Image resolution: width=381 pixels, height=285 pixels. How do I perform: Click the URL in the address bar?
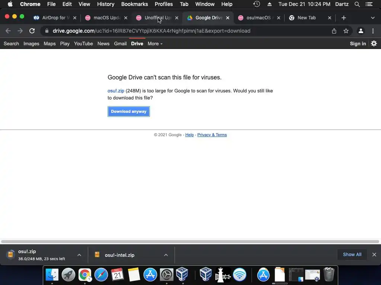coord(151,31)
